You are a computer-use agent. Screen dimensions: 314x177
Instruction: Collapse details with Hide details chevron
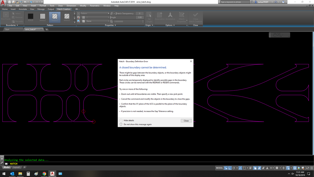point(121,120)
